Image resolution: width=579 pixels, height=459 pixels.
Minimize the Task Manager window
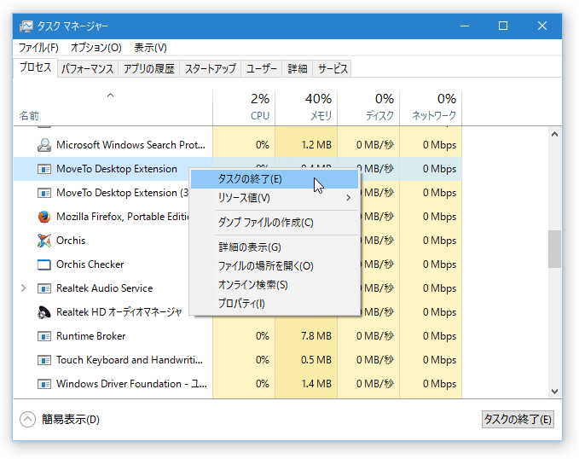(x=465, y=26)
